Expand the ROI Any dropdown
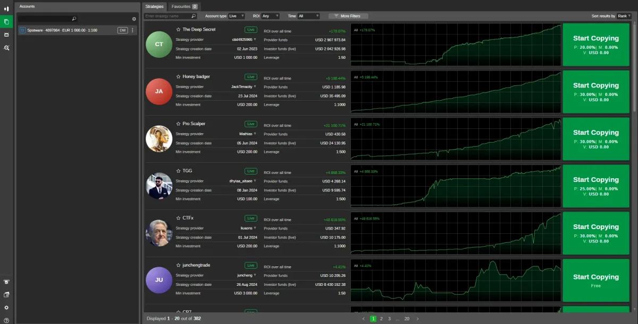Screen dimensions: 638x324 [270, 16]
